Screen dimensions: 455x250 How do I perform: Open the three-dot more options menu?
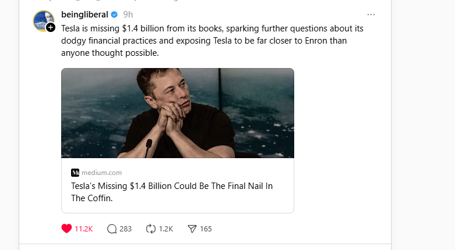click(x=371, y=15)
